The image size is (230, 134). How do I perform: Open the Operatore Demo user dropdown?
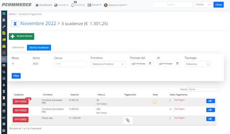118,5
